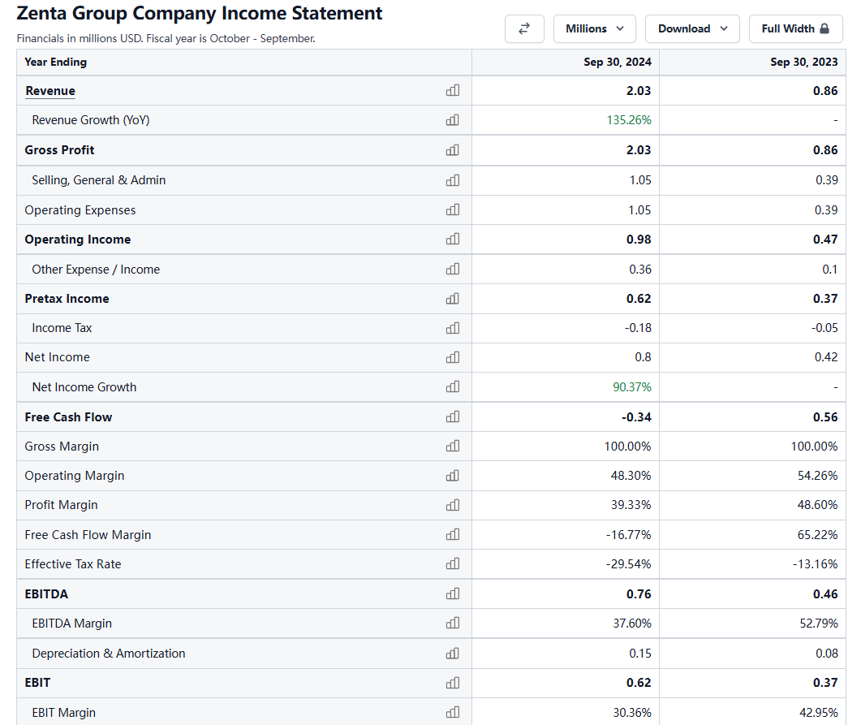Open Operating Margin chart icon

[x=453, y=476]
